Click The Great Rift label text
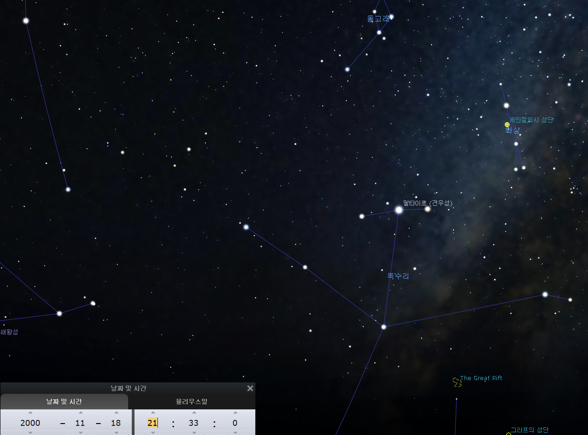Screen dimensions: 588x435 (x=481, y=378)
